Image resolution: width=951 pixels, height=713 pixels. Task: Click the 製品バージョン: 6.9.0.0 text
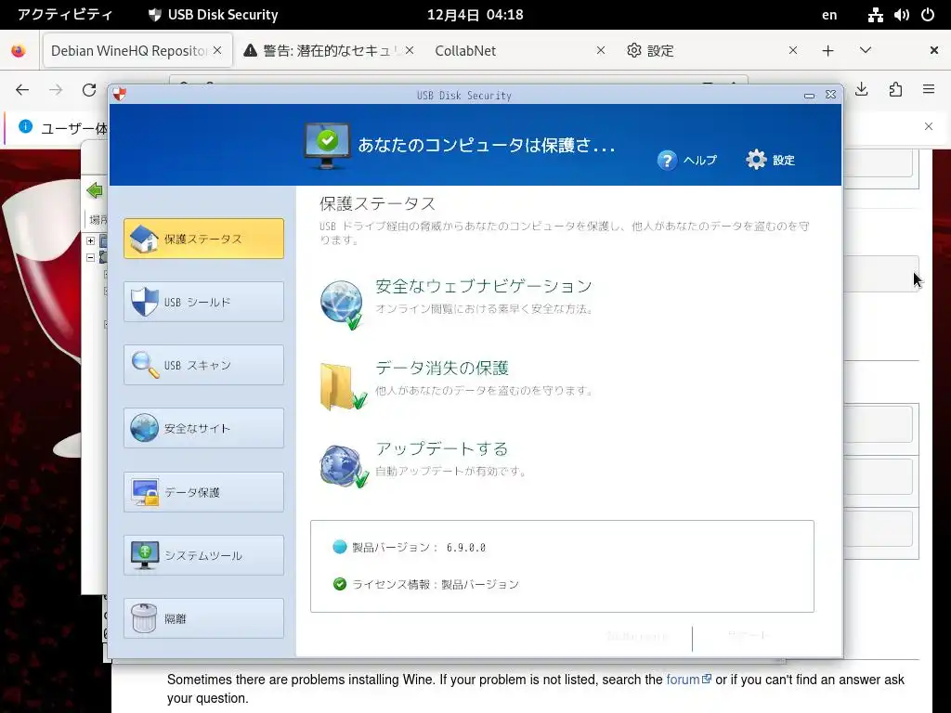[x=419, y=548]
